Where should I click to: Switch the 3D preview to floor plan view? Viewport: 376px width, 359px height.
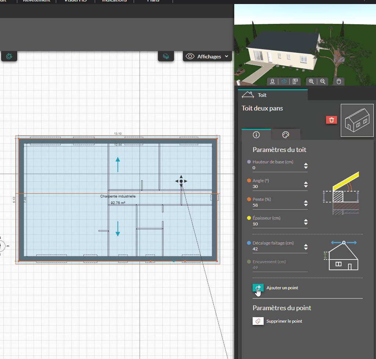(x=294, y=81)
